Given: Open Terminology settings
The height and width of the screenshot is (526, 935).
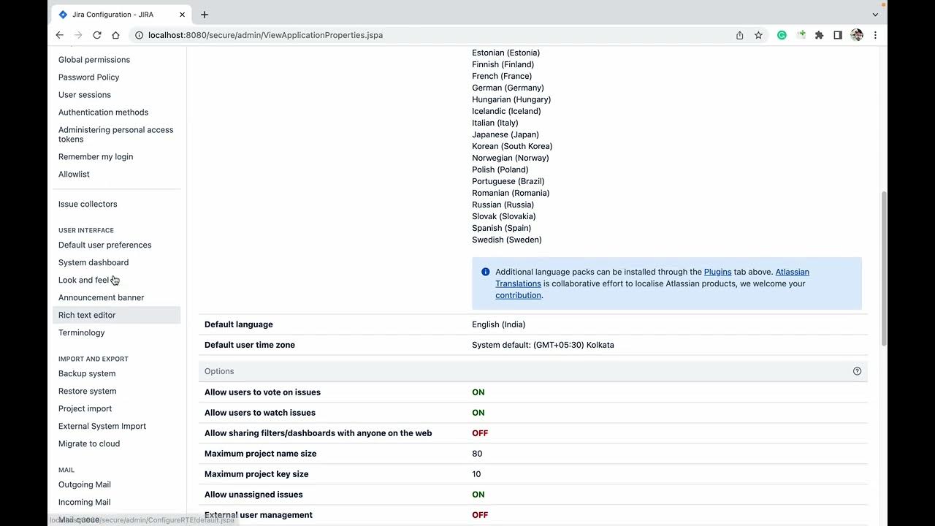Looking at the screenshot, I should pos(82,333).
